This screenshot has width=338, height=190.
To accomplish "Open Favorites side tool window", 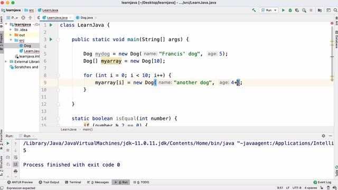I will [2, 139].
